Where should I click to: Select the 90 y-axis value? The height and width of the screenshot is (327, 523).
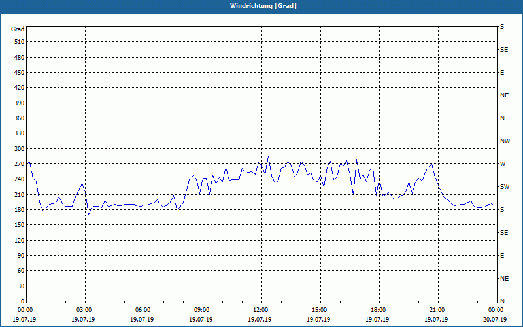pos(22,256)
